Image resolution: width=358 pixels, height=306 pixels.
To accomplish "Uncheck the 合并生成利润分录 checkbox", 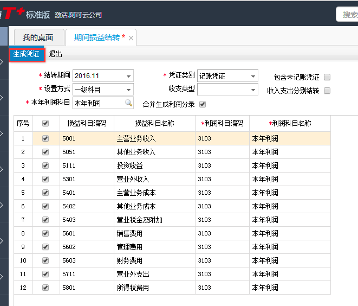I will (x=203, y=104).
